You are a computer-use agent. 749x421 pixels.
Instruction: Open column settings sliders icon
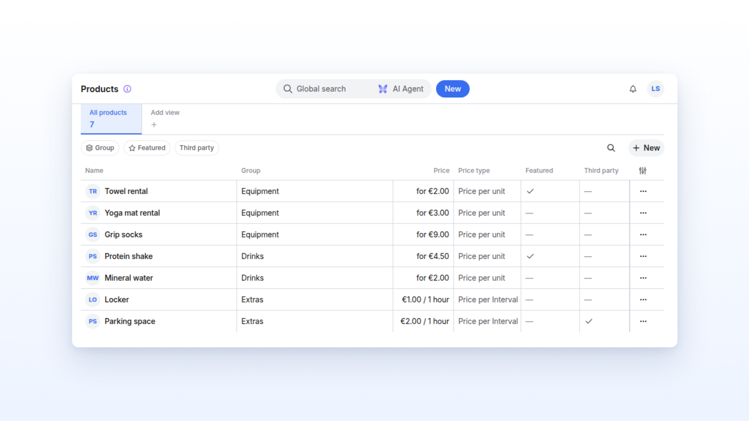[x=643, y=171]
